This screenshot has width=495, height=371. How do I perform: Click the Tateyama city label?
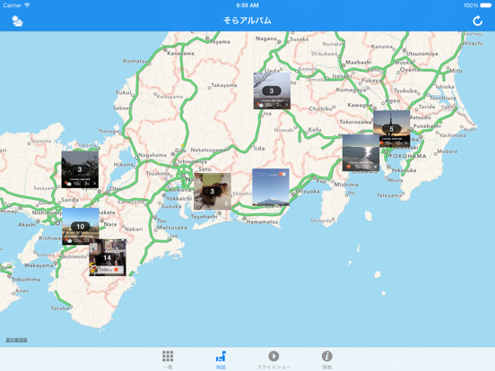pyautogui.click(x=389, y=195)
